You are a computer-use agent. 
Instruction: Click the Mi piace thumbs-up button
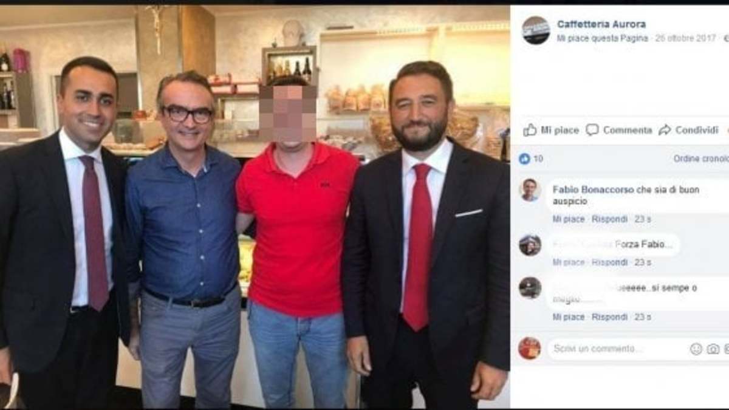tap(550, 130)
